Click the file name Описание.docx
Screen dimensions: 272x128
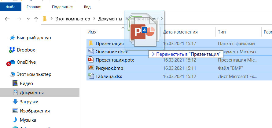point(112,52)
